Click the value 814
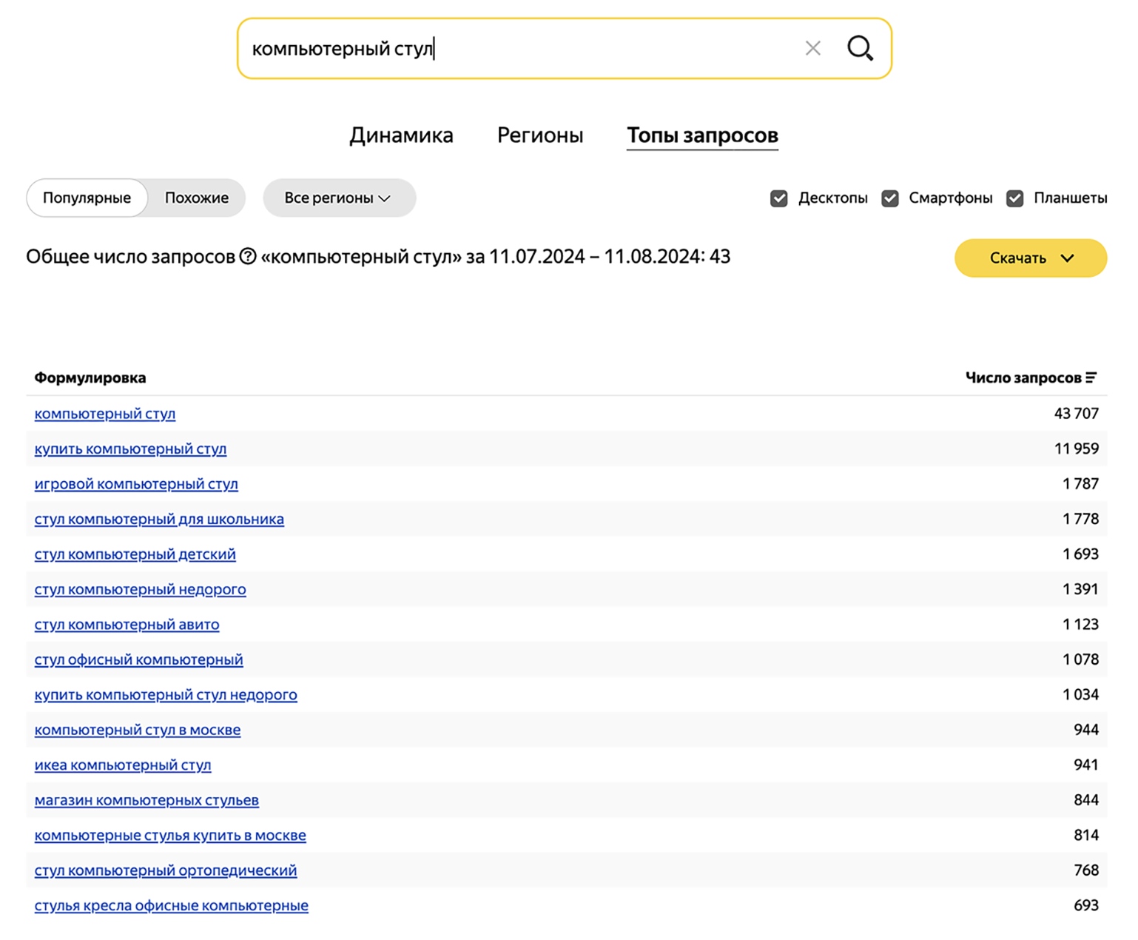 [1086, 836]
